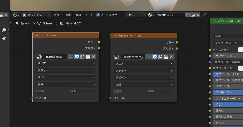This screenshot has height=127, width=243.
Task: Select the pan hand tool
Action: pos(4,37)
